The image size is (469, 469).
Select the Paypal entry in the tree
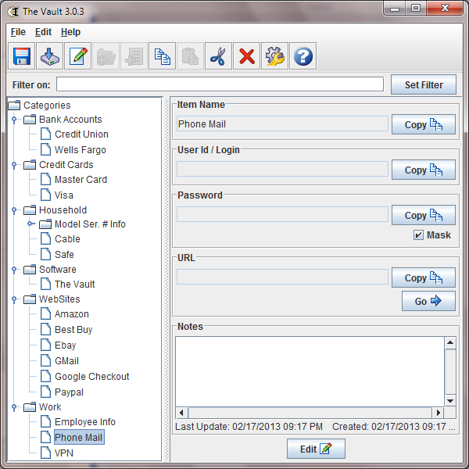(69, 392)
